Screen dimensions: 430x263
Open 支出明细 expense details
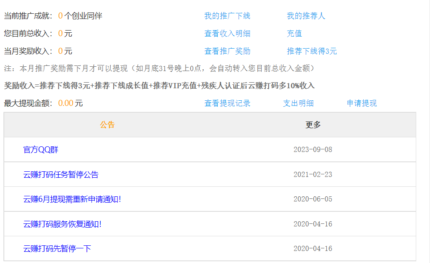point(298,103)
